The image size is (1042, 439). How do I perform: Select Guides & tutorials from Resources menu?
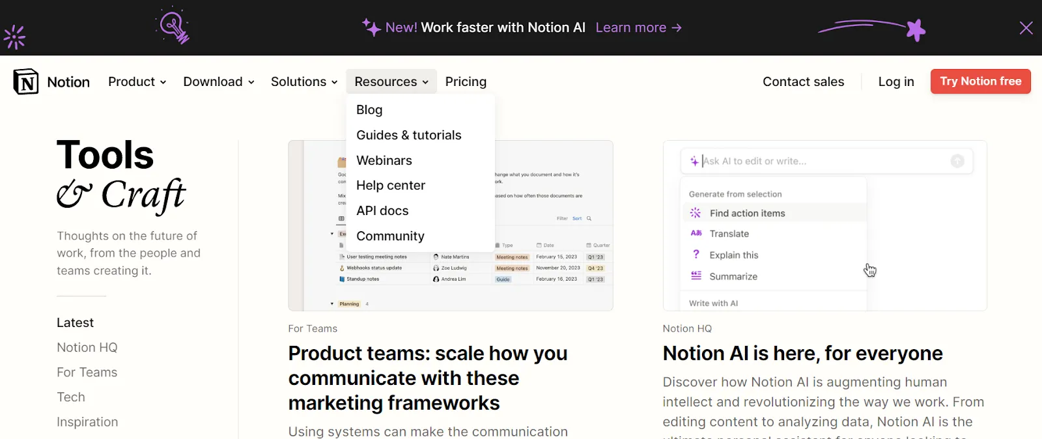pyautogui.click(x=409, y=135)
